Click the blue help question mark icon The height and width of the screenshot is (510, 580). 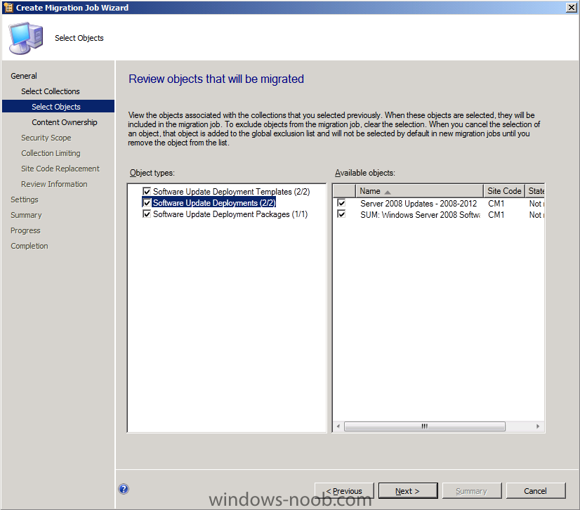pos(124,489)
